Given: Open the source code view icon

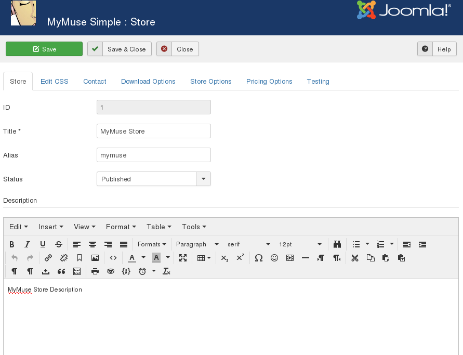Looking at the screenshot, I should pos(113,258).
